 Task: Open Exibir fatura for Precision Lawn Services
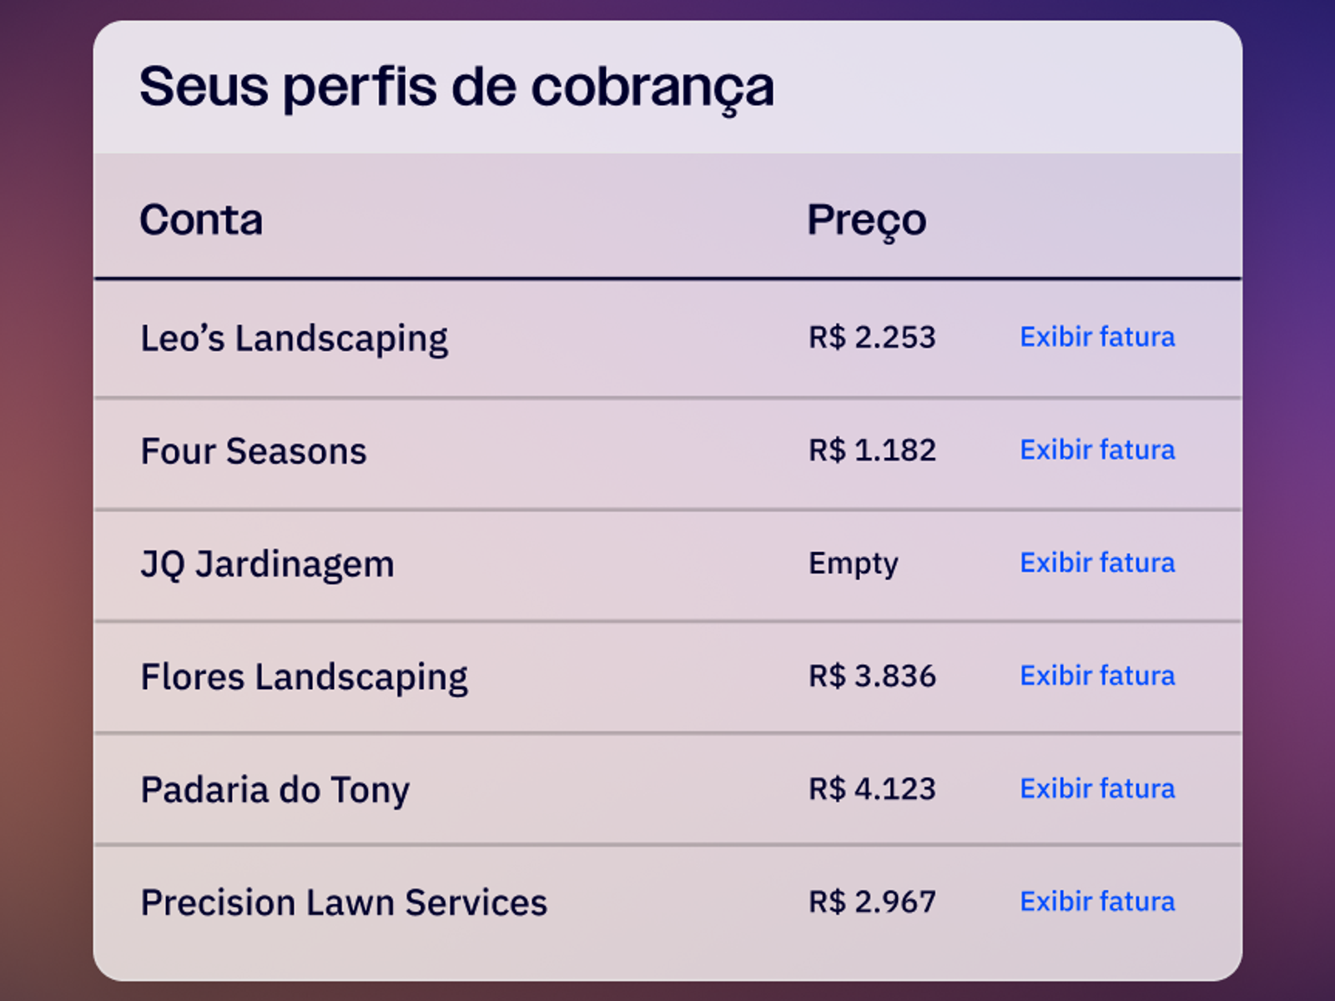[x=1096, y=902]
